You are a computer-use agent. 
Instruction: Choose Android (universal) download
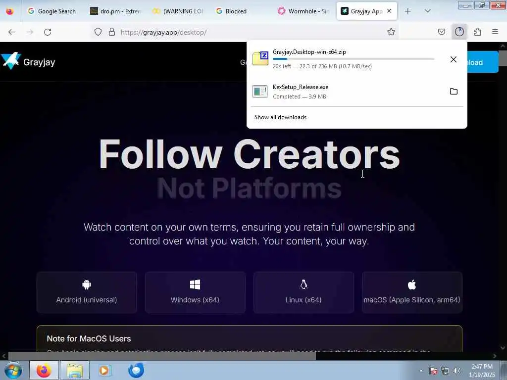pos(87,292)
